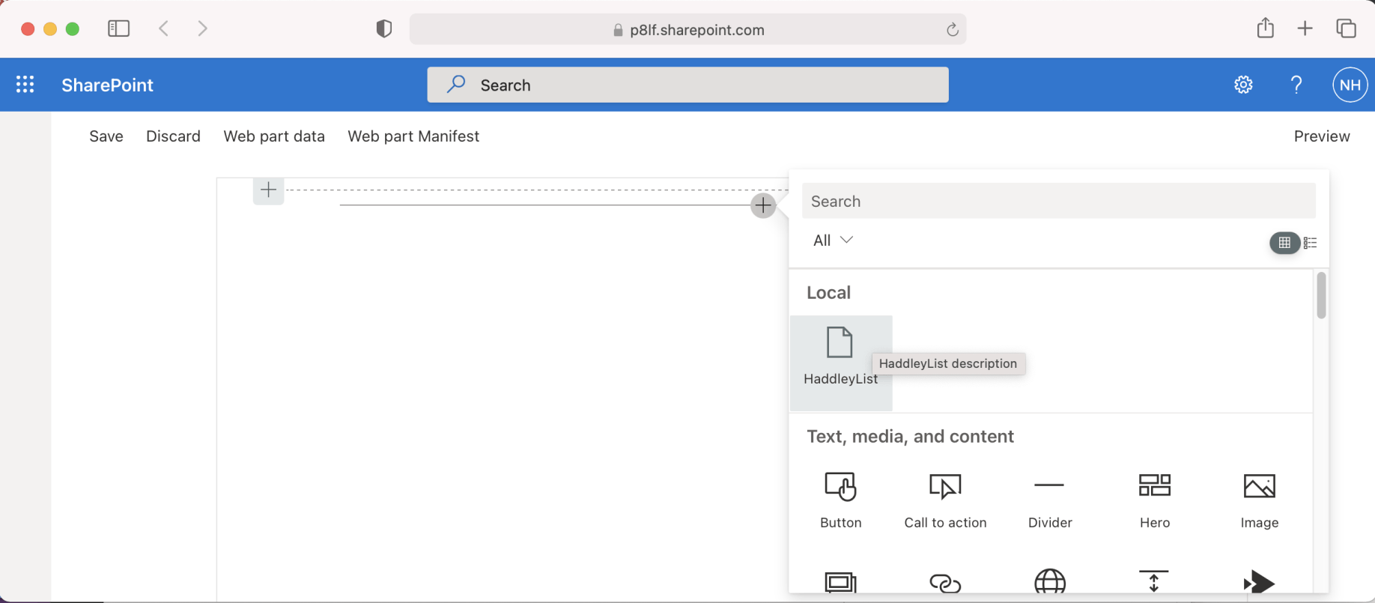Click the circular plus add web part button
Screen dimensions: 1375x603
click(x=763, y=204)
